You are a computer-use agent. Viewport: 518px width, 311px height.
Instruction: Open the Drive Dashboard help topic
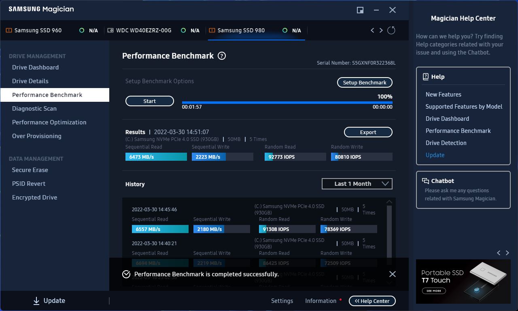point(448,119)
